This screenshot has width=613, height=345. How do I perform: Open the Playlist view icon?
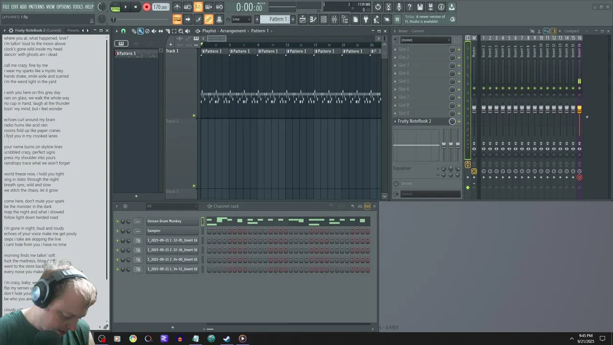303,19
